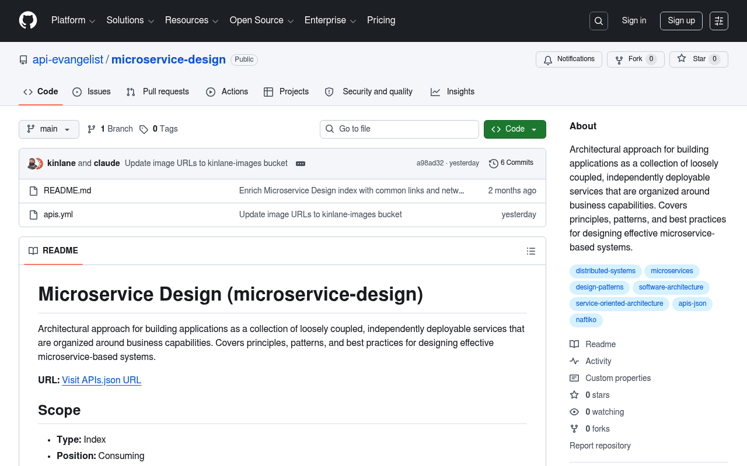Select the naftiko topic tag
This screenshot has height=466, width=747.
[586, 320]
